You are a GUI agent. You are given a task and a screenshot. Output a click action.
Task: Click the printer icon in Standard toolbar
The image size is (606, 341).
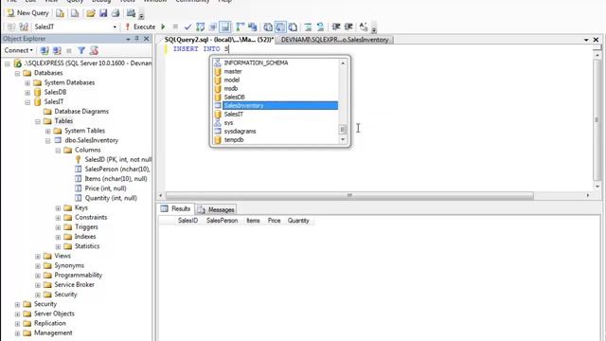[116, 13]
